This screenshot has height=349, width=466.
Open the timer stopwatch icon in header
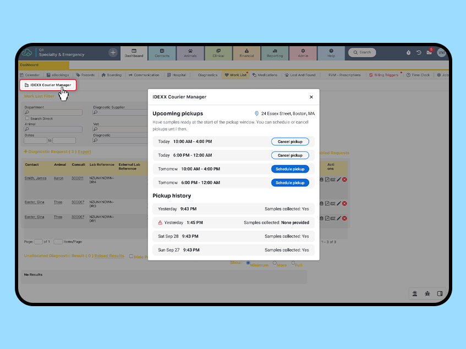[408, 53]
